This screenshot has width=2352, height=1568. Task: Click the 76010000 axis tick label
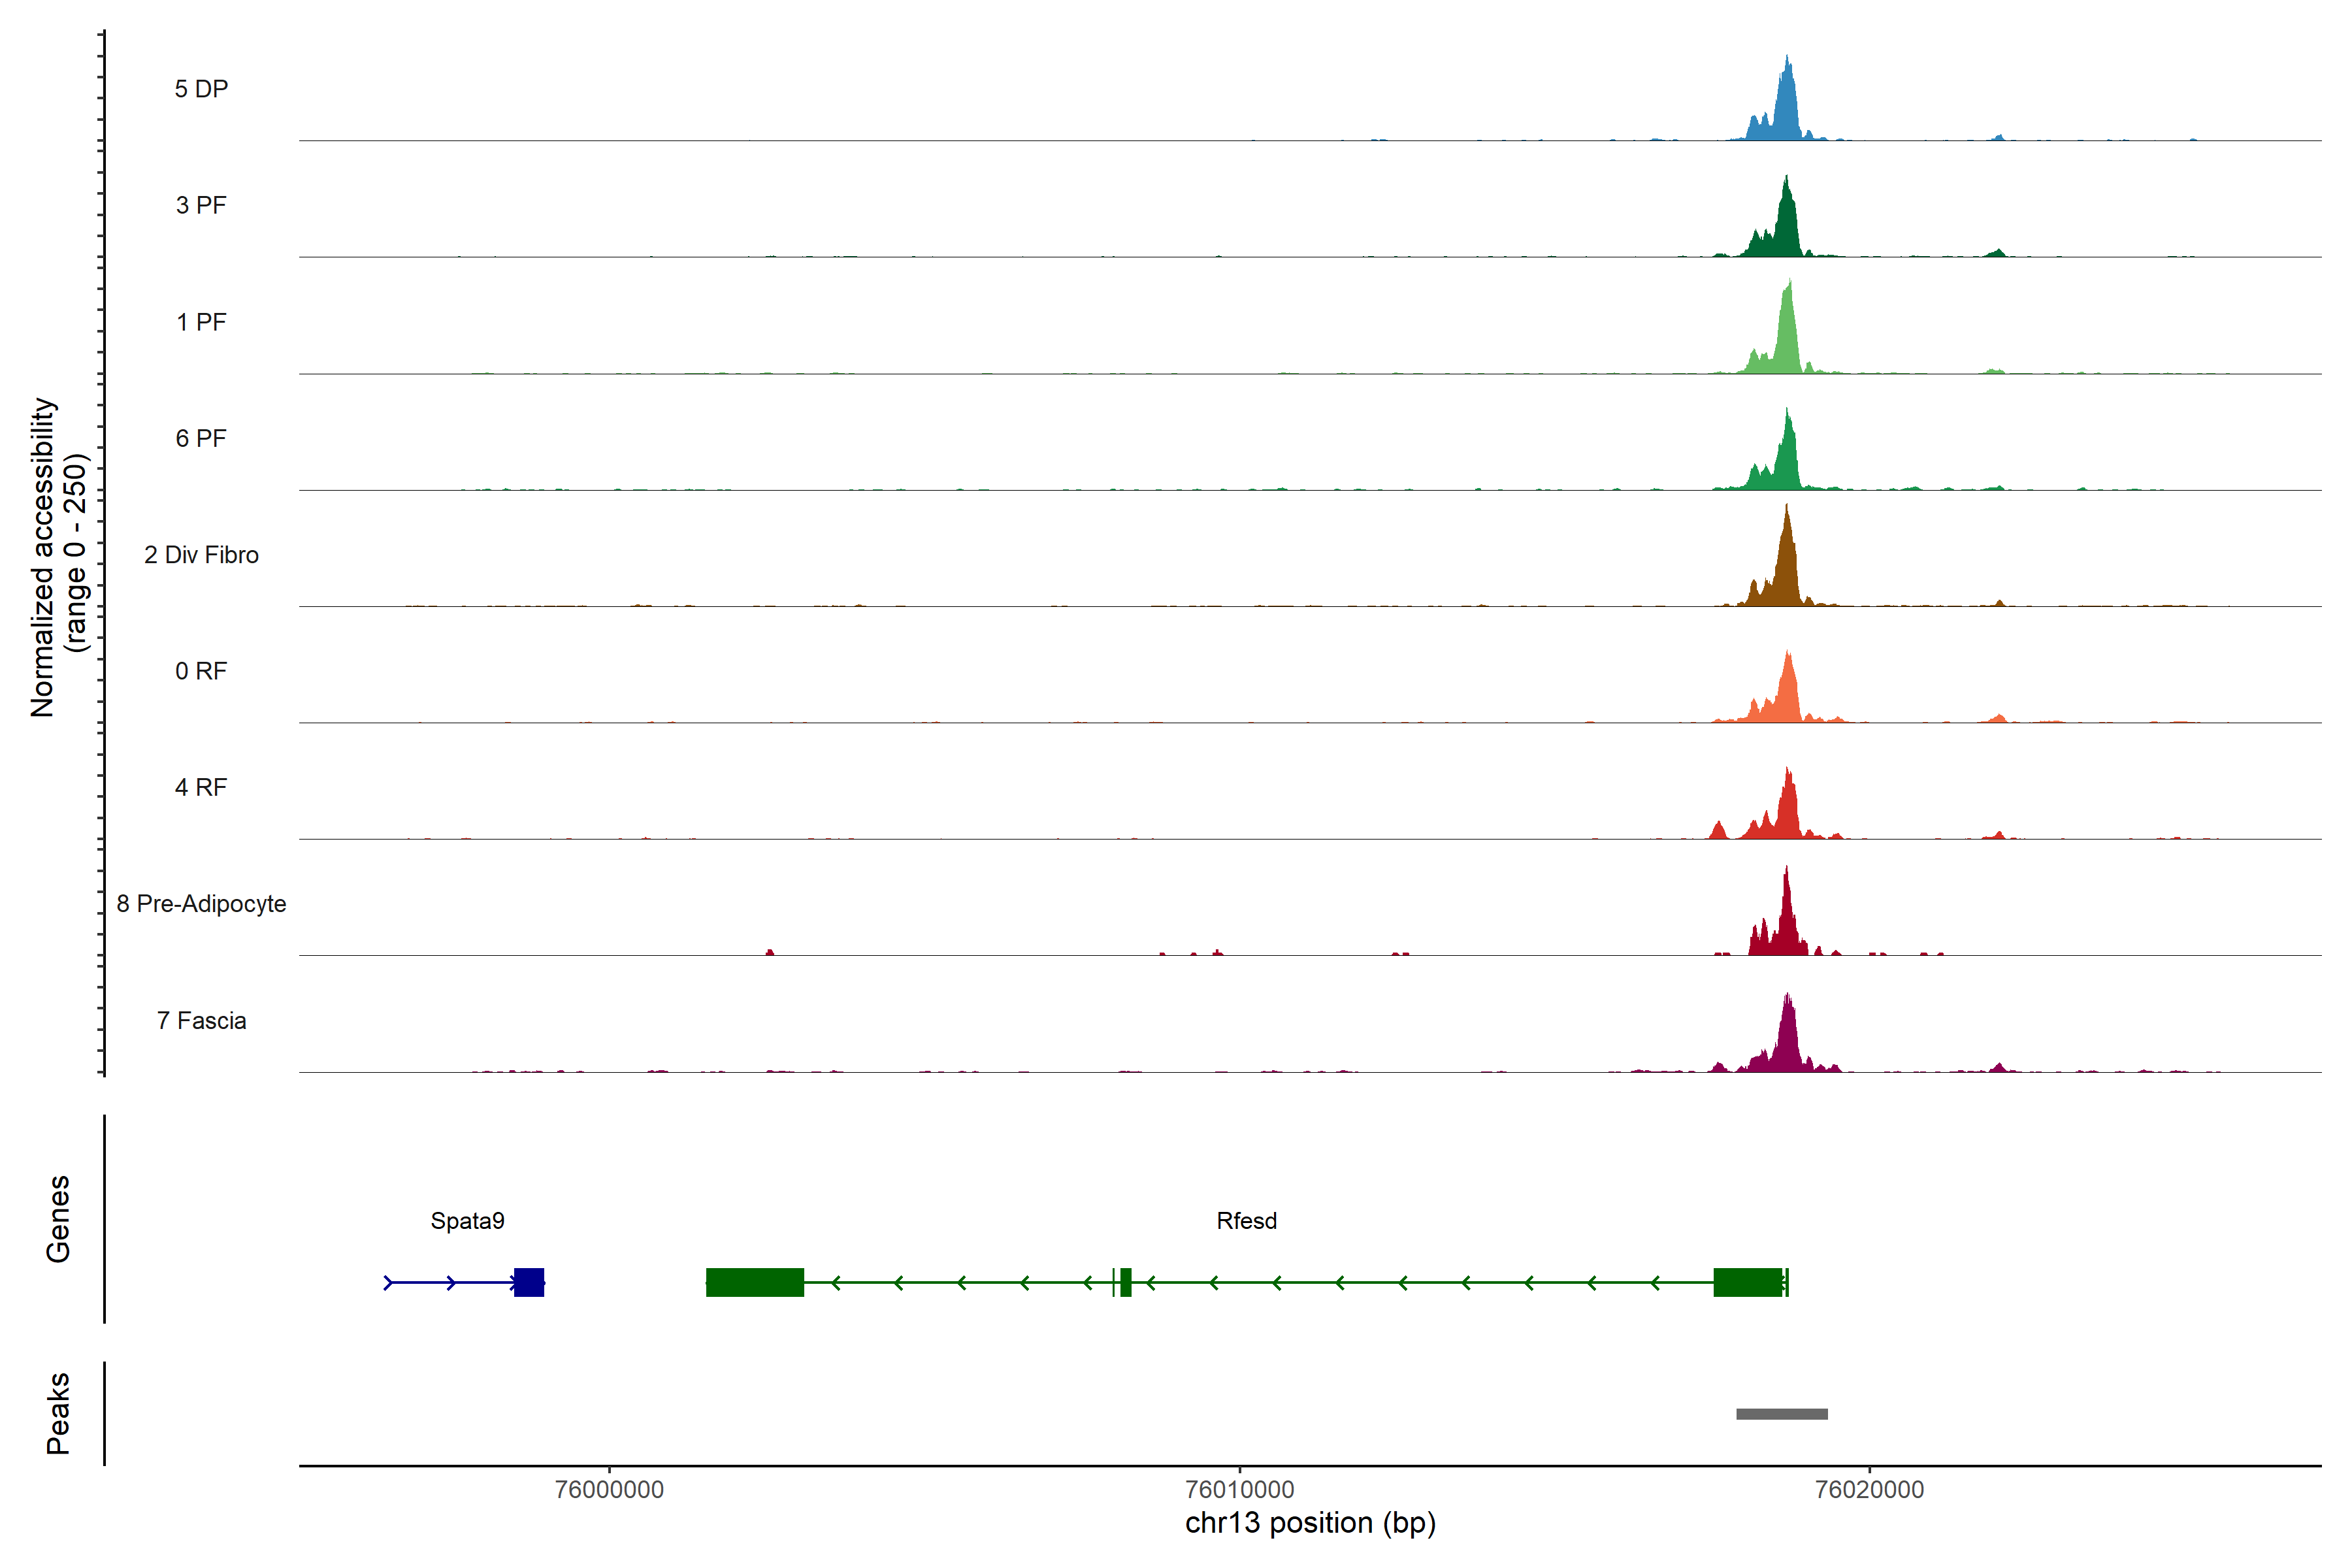click(1239, 1490)
